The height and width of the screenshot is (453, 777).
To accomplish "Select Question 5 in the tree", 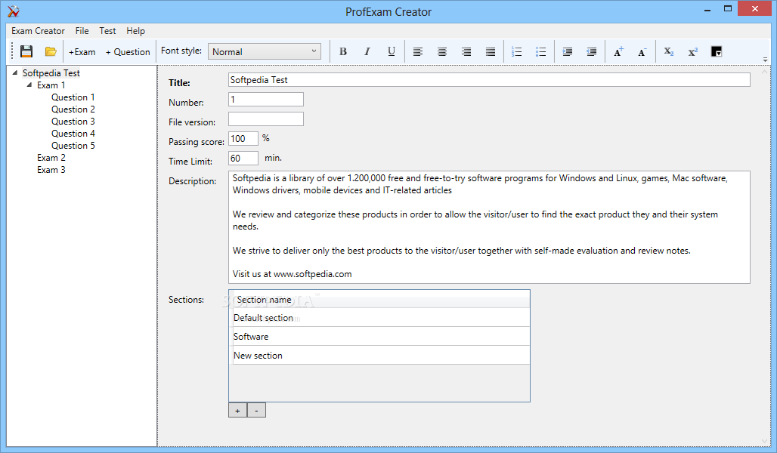I will click(x=73, y=146).
